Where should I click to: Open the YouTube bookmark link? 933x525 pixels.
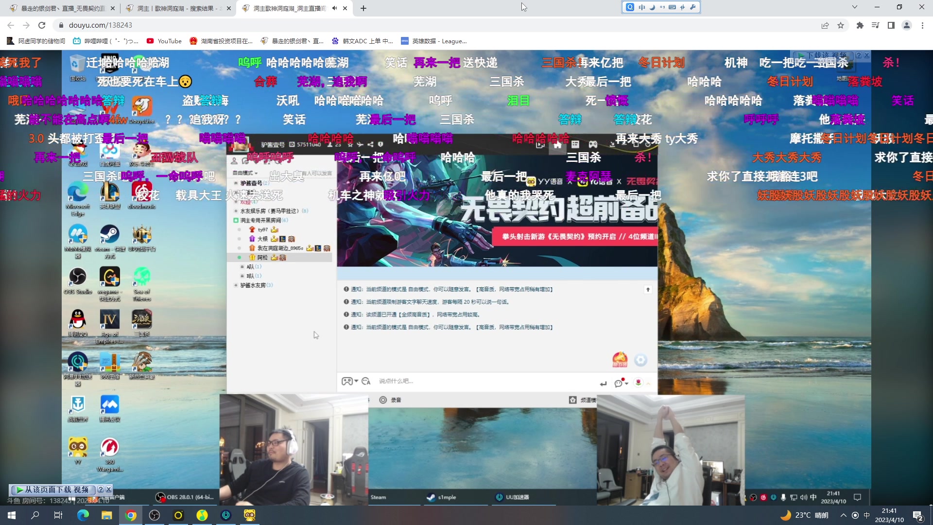[x=164, y=41]
